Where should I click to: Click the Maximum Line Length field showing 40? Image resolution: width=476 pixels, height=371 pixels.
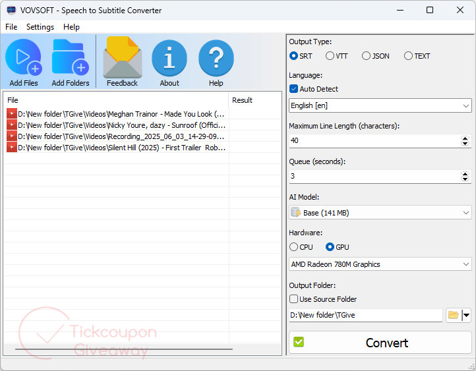tap(374, 140)
